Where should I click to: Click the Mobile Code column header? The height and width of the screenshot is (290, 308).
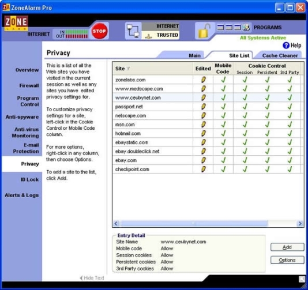223,69
